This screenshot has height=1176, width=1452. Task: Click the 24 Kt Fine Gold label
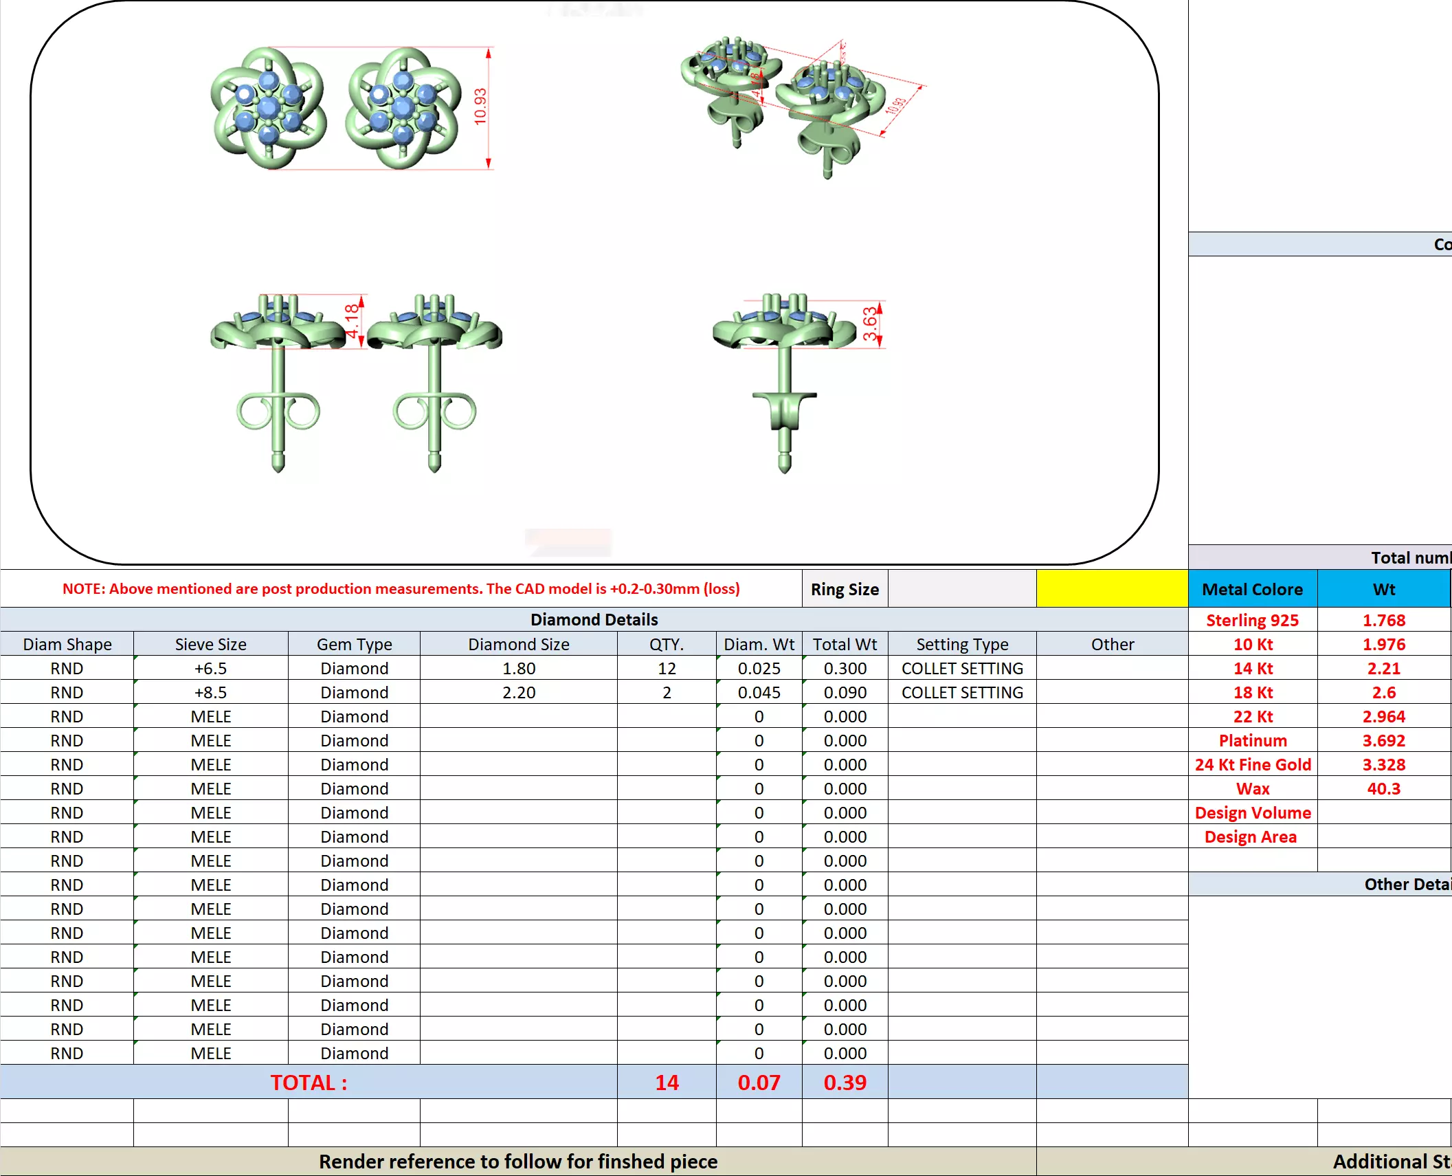[1253, 764]
